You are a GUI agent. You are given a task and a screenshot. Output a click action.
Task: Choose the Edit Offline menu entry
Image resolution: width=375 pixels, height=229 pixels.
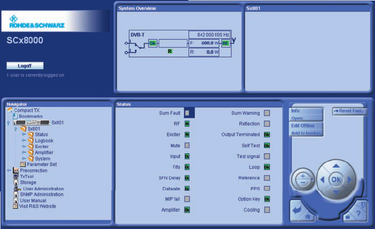click(x=306, y=126)
